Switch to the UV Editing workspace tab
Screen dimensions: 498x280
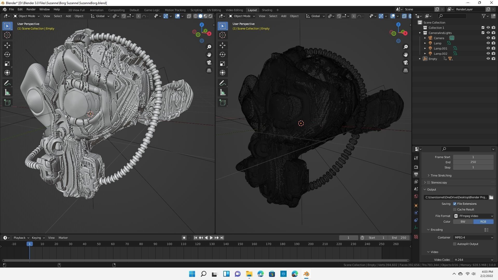pyautogui.click(x=214, y=10)
